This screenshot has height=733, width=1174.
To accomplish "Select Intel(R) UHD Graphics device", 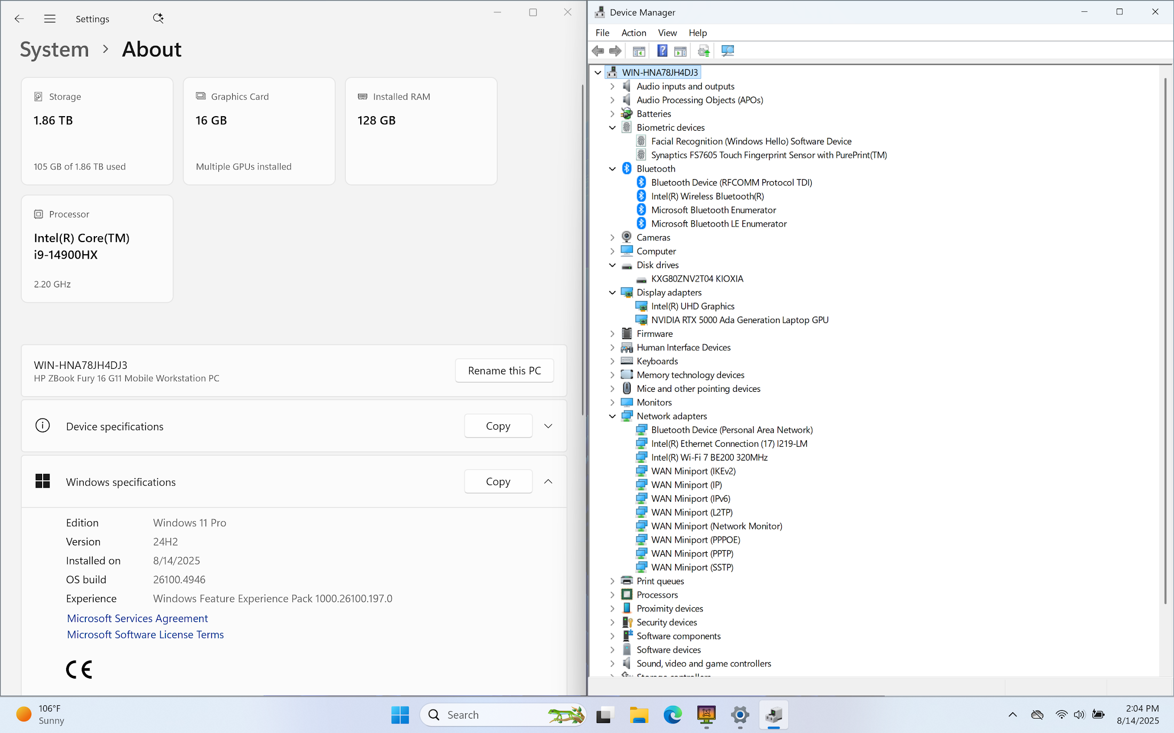I will coord(693,306).
